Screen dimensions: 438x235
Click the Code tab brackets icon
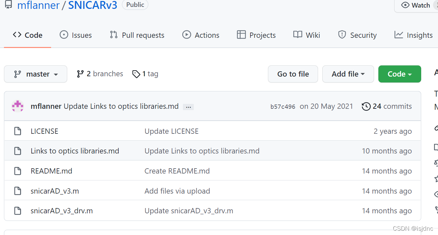click(x=17, y=35)
